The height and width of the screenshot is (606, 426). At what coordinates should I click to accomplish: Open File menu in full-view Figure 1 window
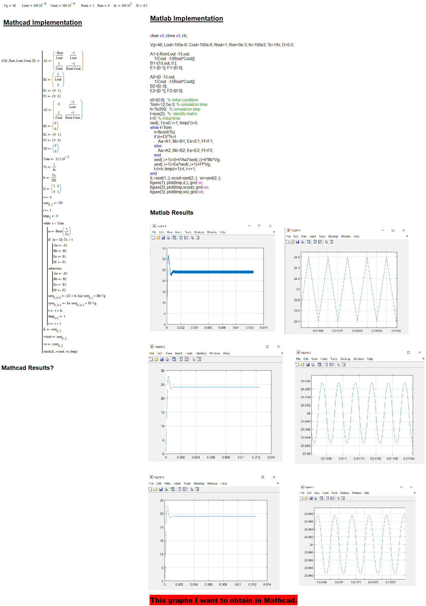[x=154, y=232]
